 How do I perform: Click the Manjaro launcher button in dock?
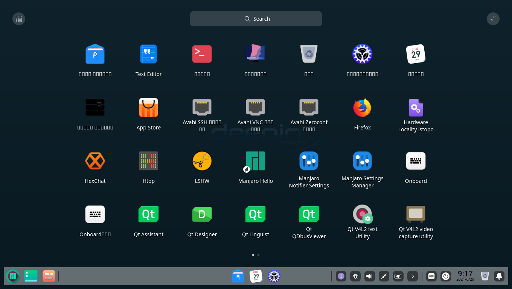click(x=13, y=276)
